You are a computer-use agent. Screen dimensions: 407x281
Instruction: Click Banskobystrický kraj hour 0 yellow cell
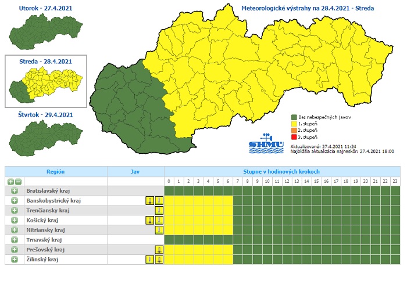tap(169, 201)
